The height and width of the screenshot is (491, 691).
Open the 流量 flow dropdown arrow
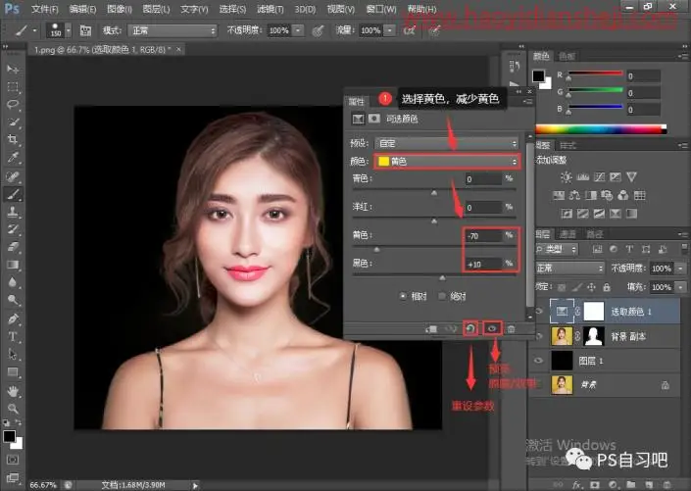coord(390,30)
